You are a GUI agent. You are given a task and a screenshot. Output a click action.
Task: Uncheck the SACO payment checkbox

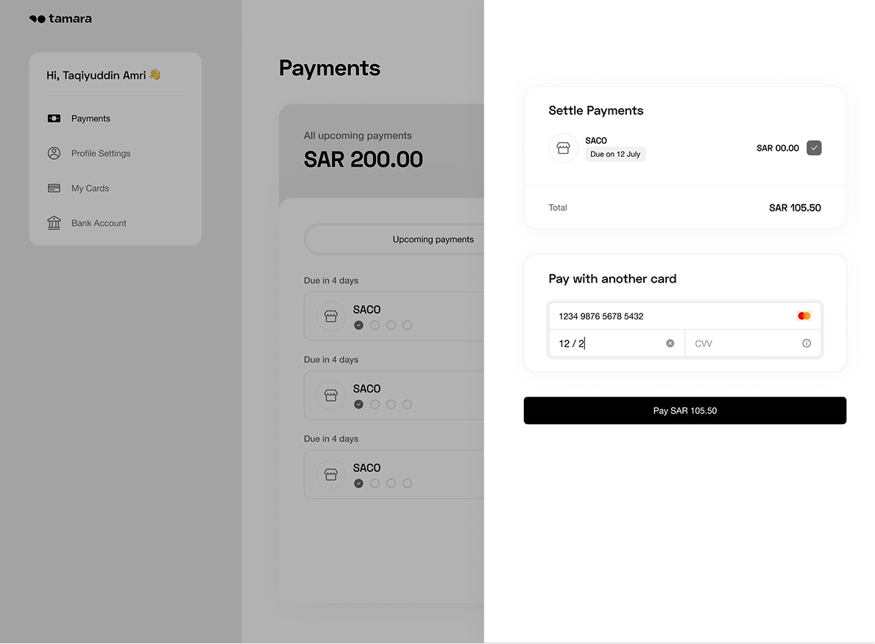point(814,148)
